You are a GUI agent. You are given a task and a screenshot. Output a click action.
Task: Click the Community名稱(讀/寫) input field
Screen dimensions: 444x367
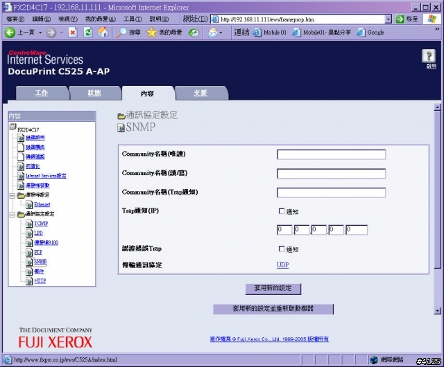click(x=331, y=174)
